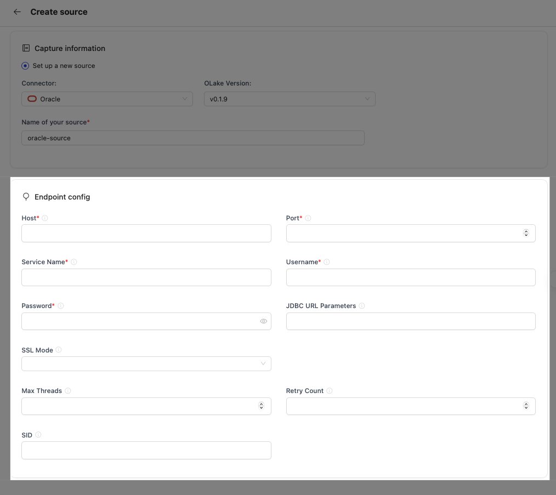Focus the Host input field
Viewport: 556px width, 495px height.
pos(146,234)
